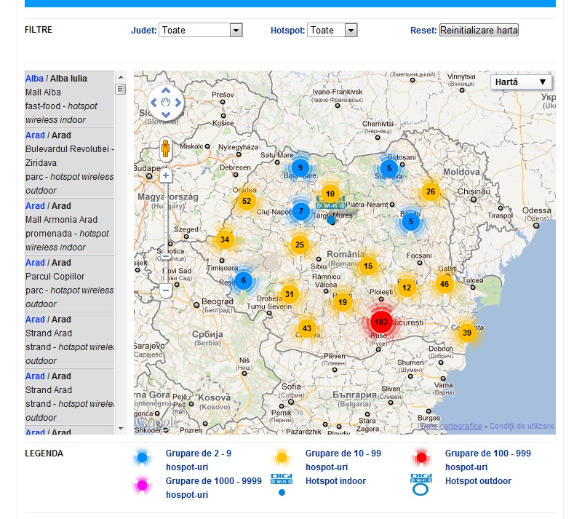
Task: Click the red 183 cluster near București
Action: (x=381, y=322)
